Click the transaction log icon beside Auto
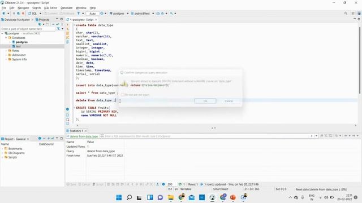This screenshot has height=203, width=362. 102,14
